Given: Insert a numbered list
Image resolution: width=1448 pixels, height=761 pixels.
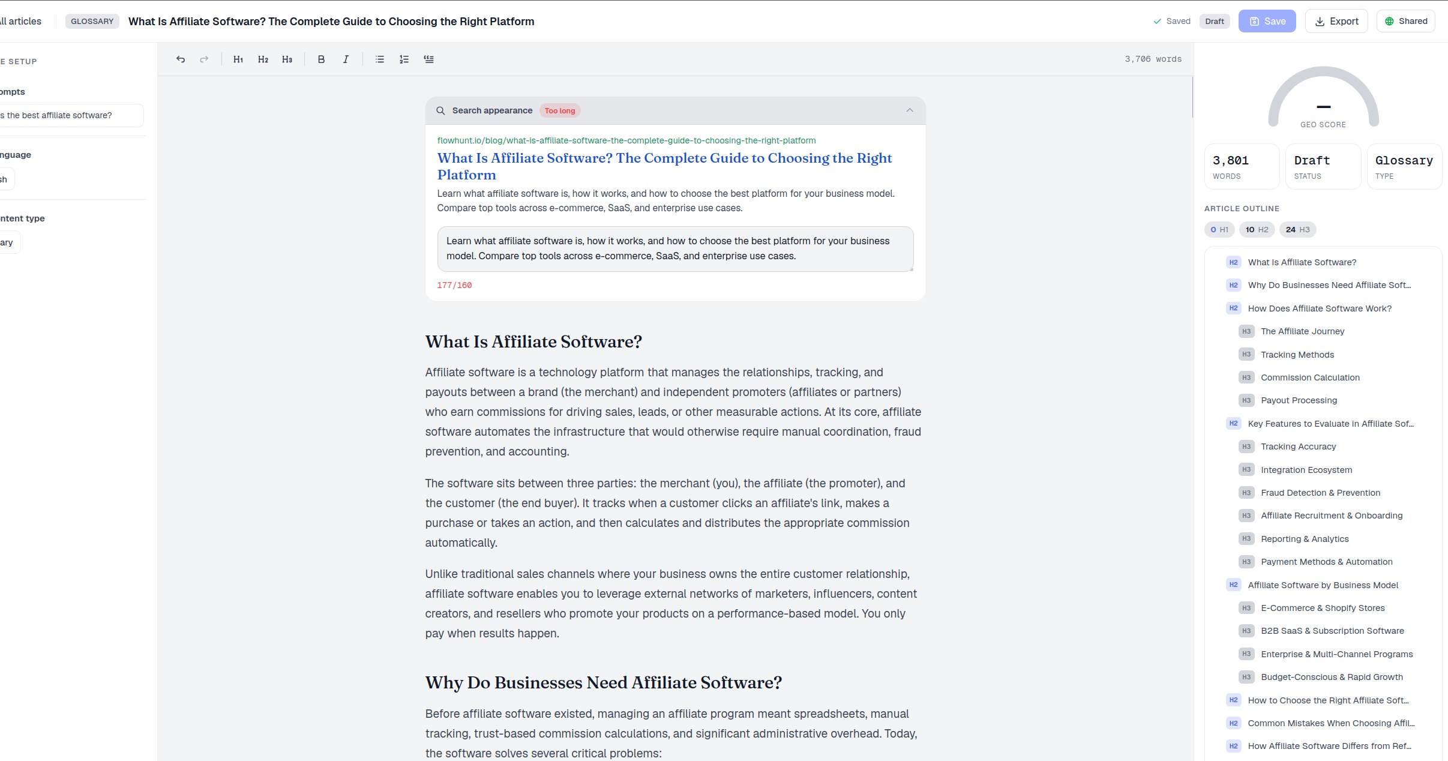Looking at the screenshot, I should (x=404, y=59).
